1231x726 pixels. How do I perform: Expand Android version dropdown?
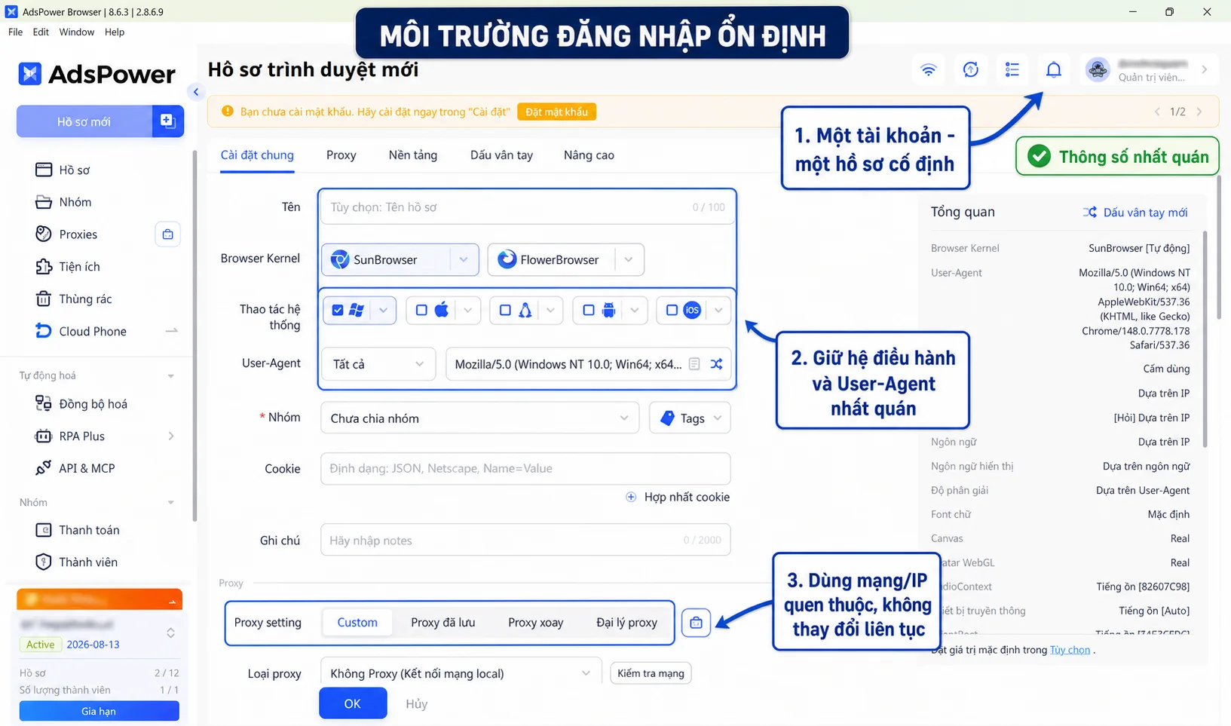pos(635,310)
